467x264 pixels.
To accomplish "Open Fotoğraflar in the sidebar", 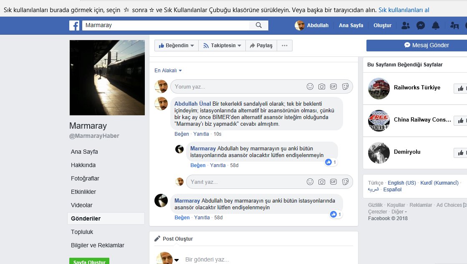I will (x=85, y=178).
